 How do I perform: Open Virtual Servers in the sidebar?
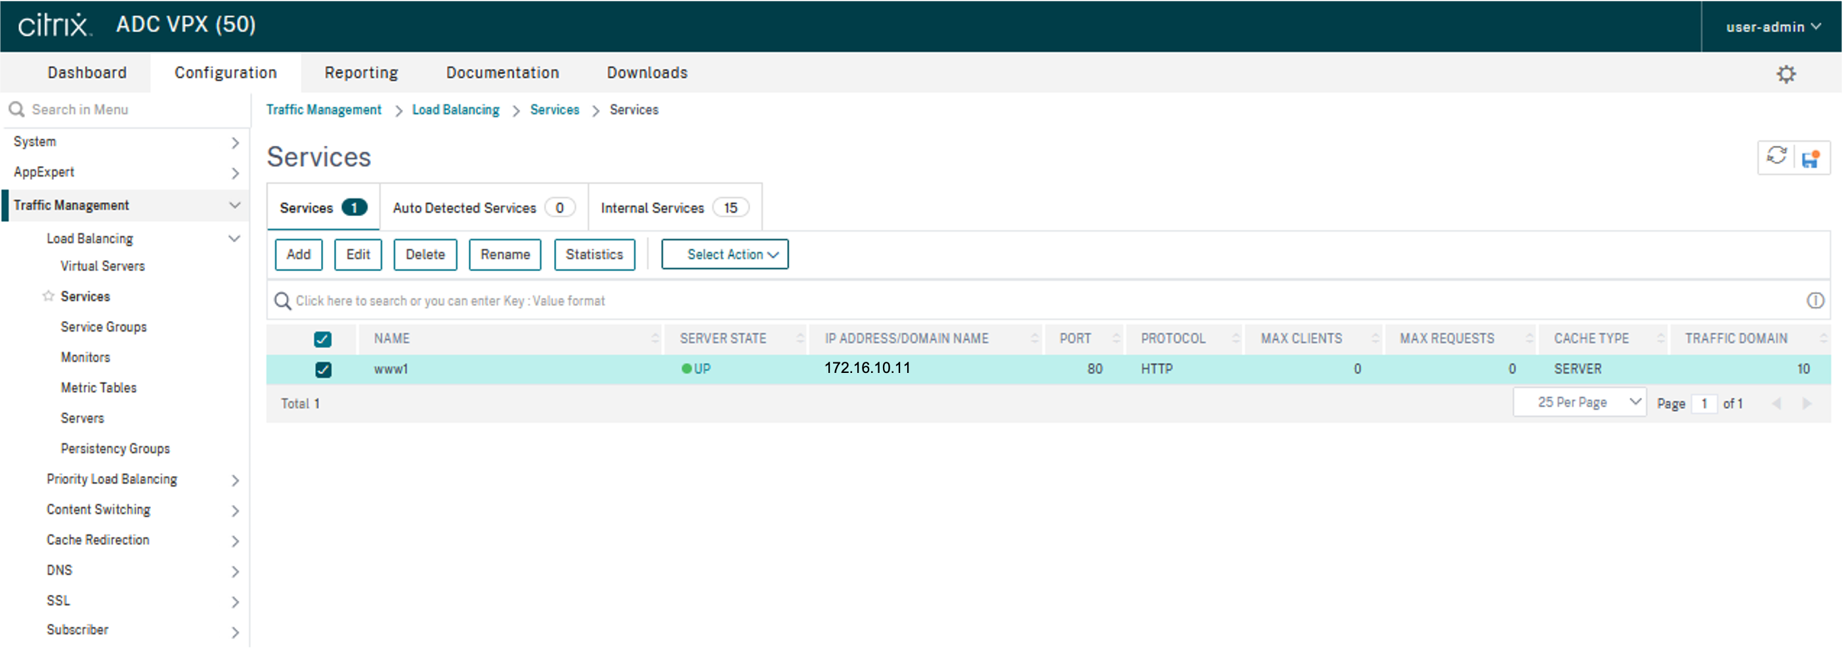(x=102, y=267)
